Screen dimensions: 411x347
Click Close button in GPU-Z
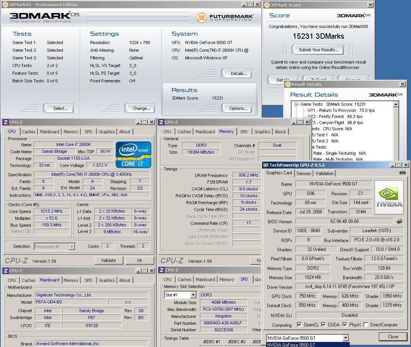pyautogui.click(x=393, y=337)
